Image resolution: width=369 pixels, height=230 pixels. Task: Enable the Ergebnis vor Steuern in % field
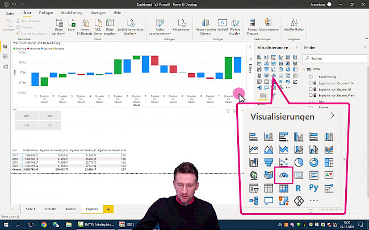tap(311, 82)
